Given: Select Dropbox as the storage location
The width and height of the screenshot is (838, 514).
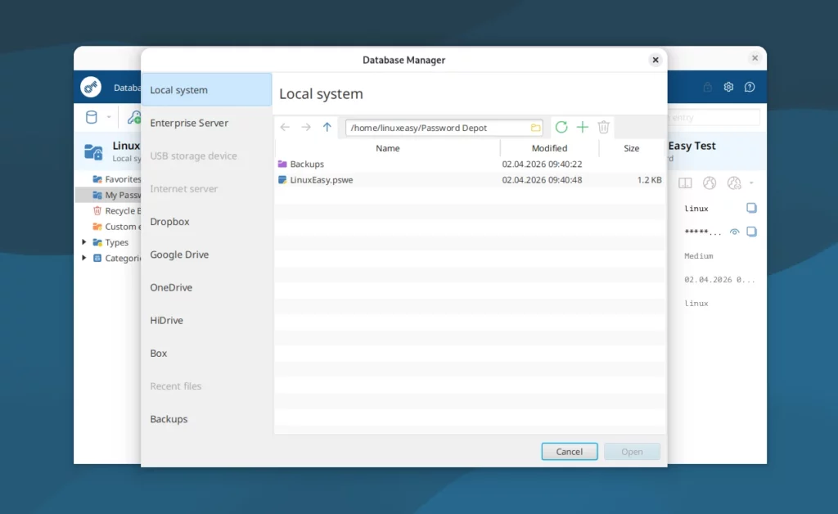Looking at the screenshot, I should [169, 221].
